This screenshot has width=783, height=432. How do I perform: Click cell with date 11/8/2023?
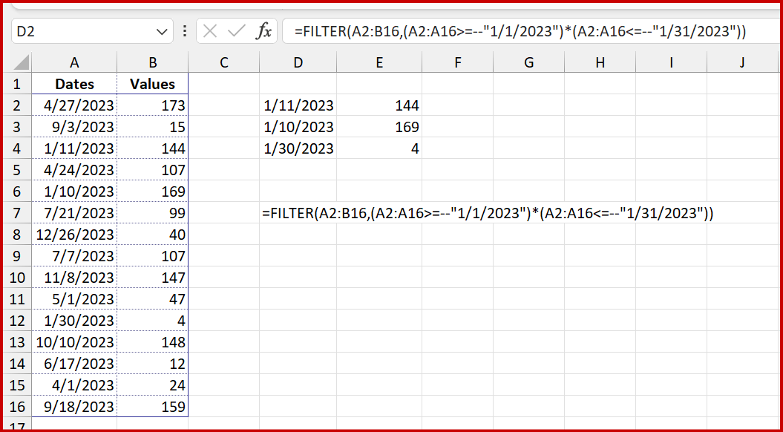point(74,277)
